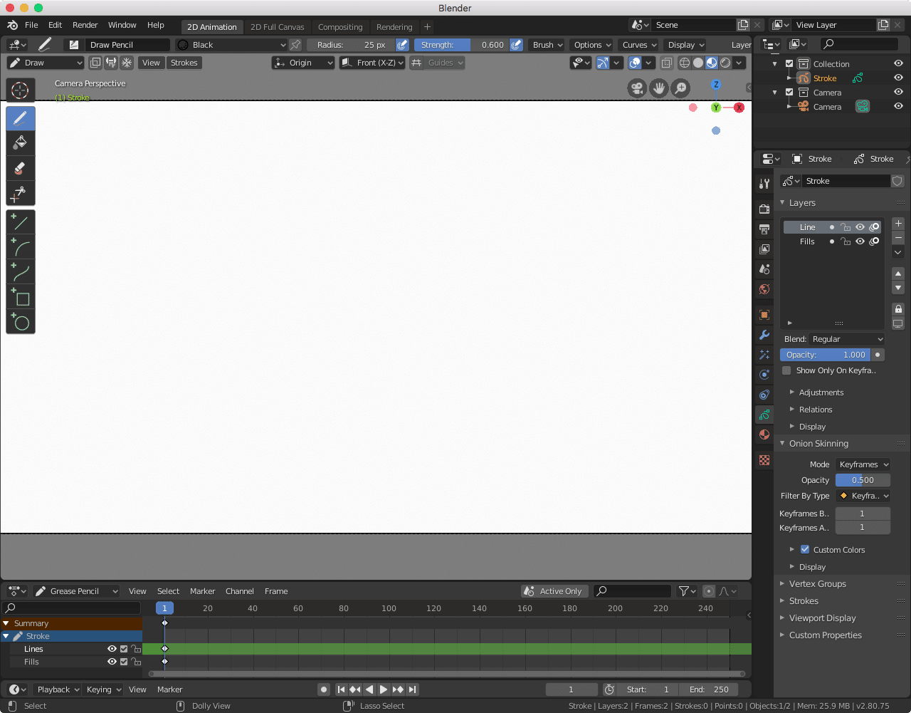Open the Output properties tab
Image resolution: width=911 pixels, height=713 pixels.
[764, 229]
